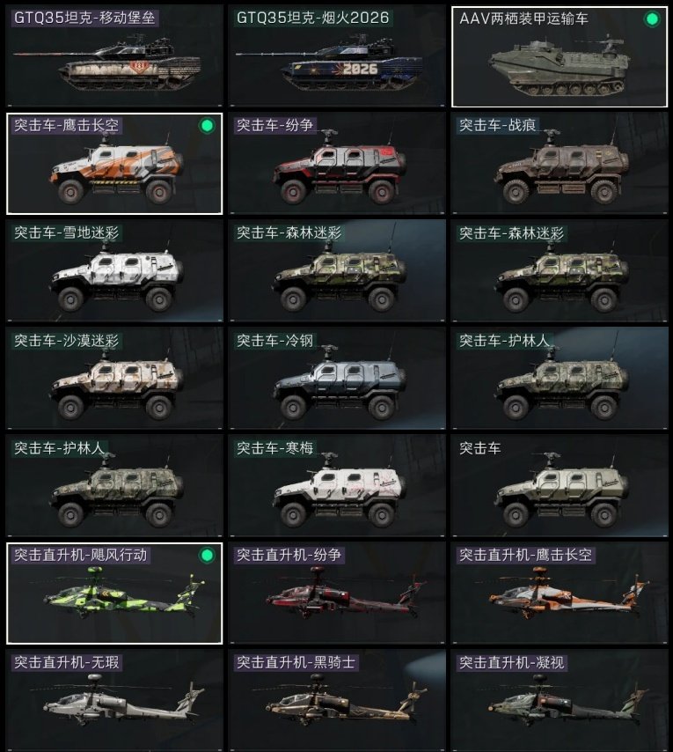Pick the 突击车-雪地迷彩 snow camo skin

click(114, 271)
